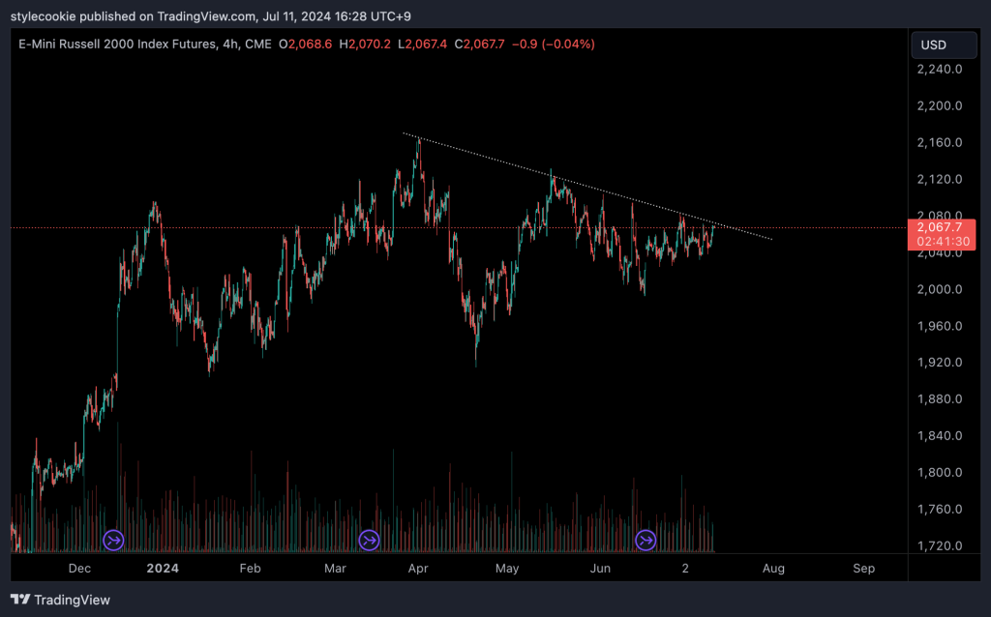Click the 1,720.0 price scale label
The width and height of the screenshot is (991, 617).
(939, 546)
